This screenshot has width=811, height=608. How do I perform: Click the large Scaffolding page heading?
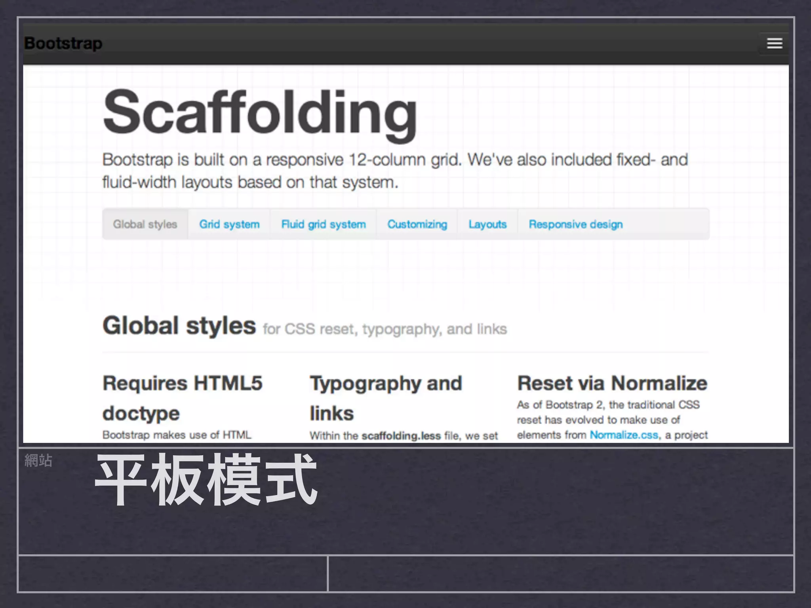259,112
